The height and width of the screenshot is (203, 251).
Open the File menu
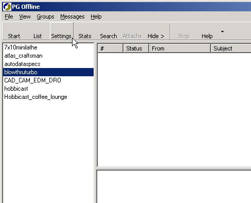pyautogui.click(x=9, y=16)
